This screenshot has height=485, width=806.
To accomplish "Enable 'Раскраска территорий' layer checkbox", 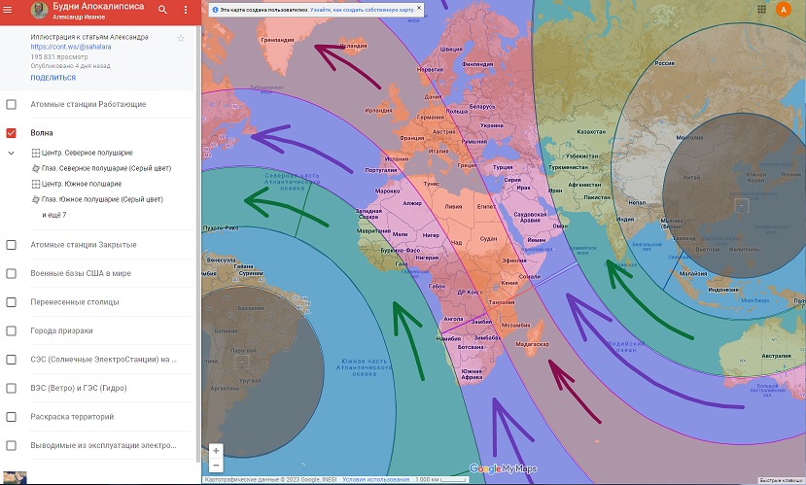I will 11,417.
